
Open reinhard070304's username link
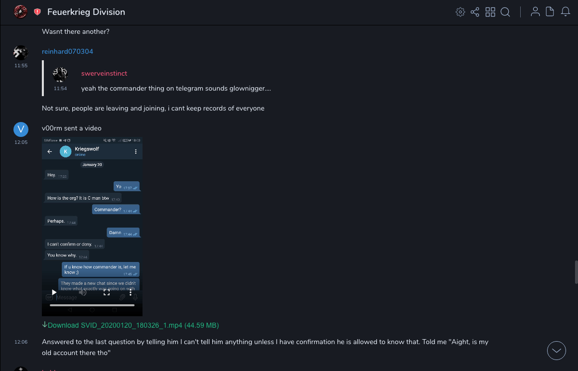tap(67, 51)
